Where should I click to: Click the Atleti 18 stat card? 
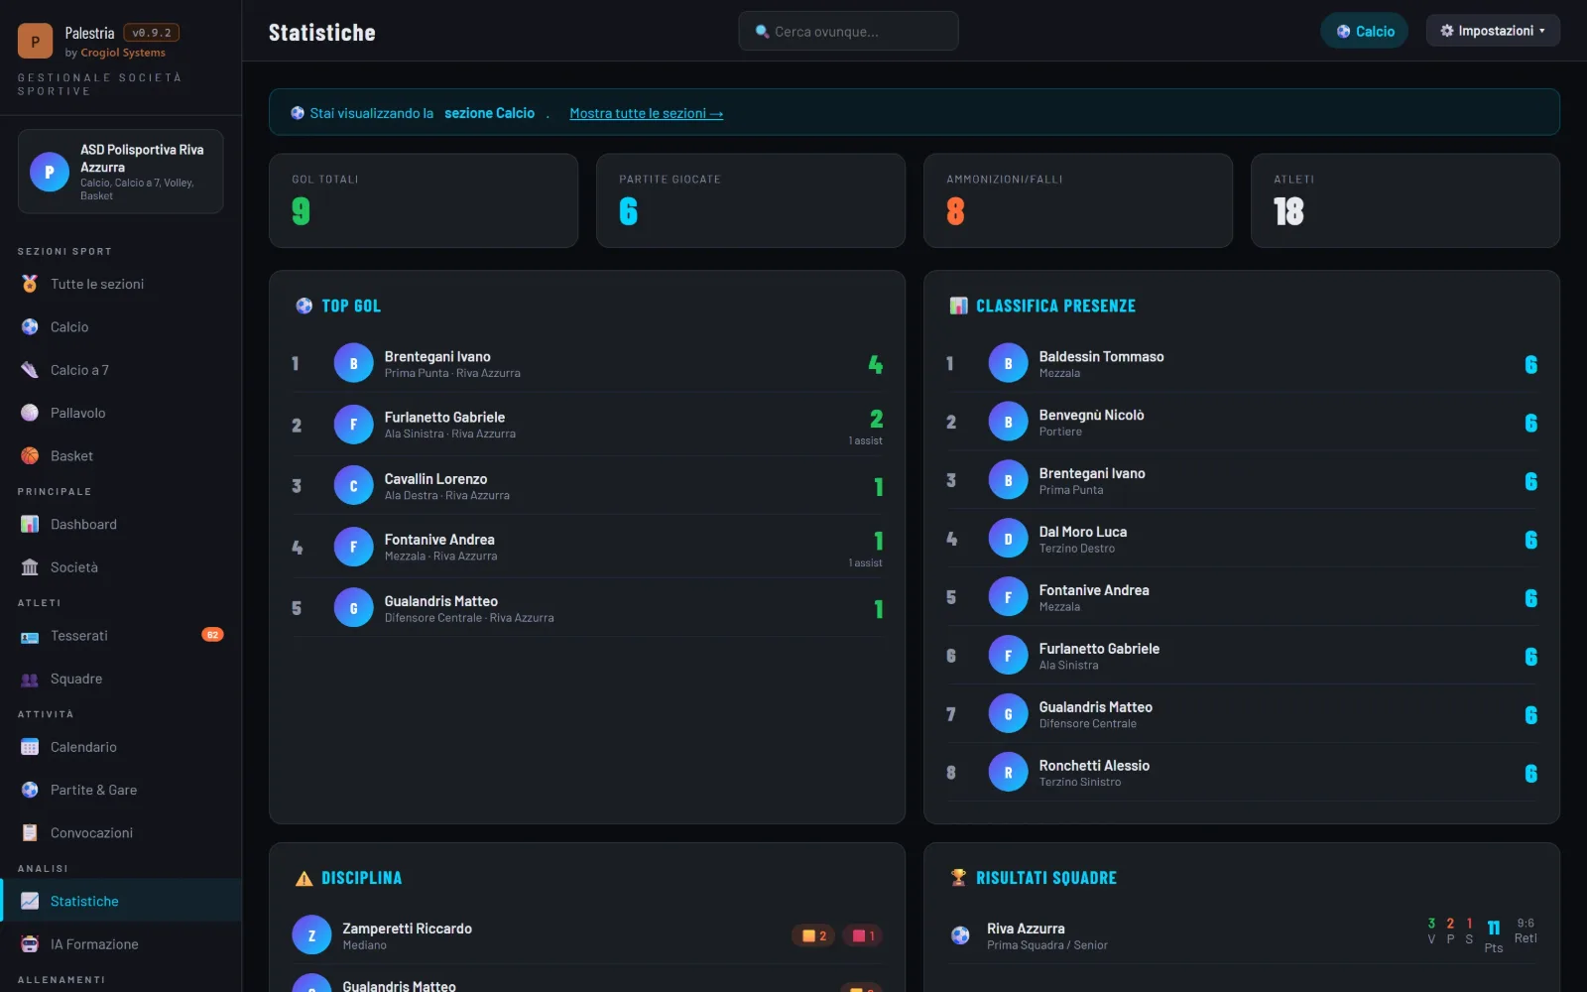[1404, 200]
